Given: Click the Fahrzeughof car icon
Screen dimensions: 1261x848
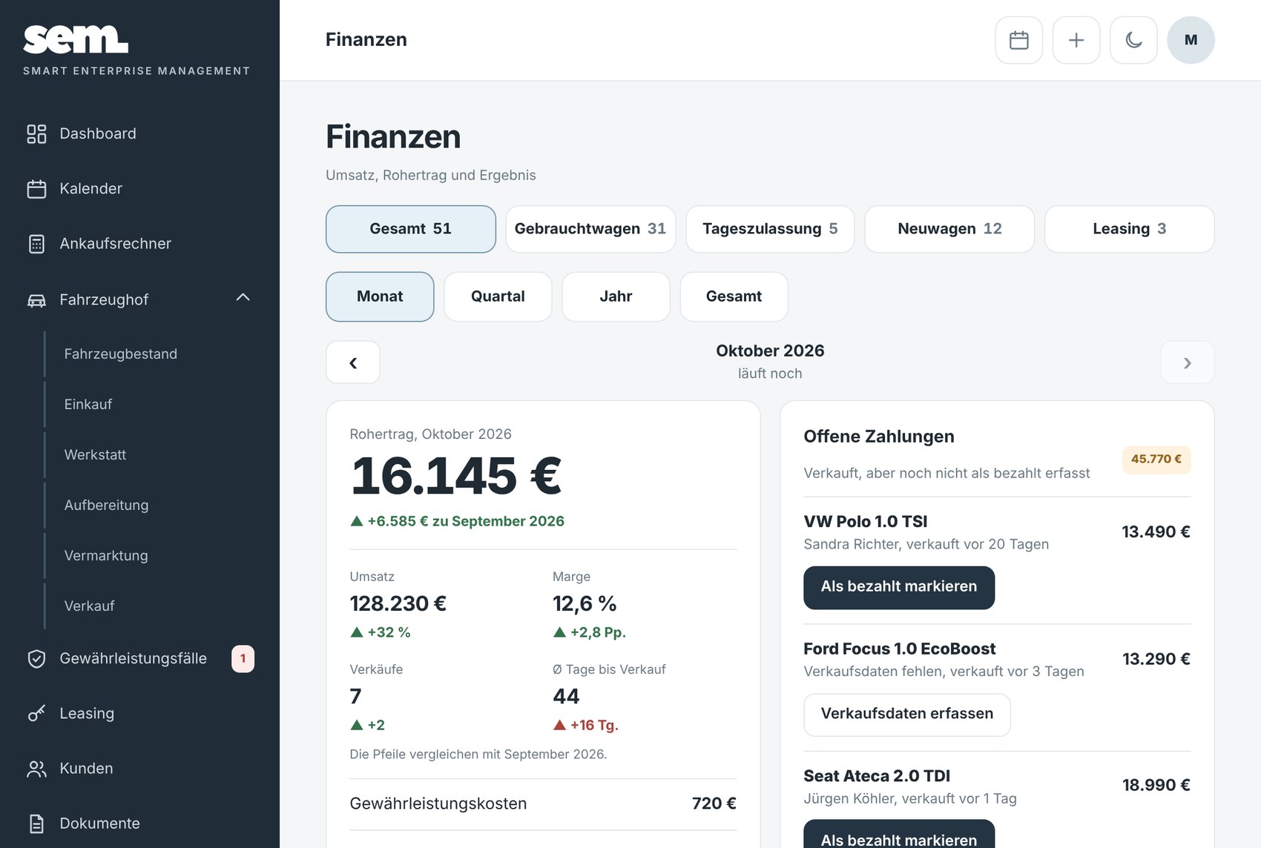Looking at the screenshot, I should pyautogui.click(x=36, y=299).
